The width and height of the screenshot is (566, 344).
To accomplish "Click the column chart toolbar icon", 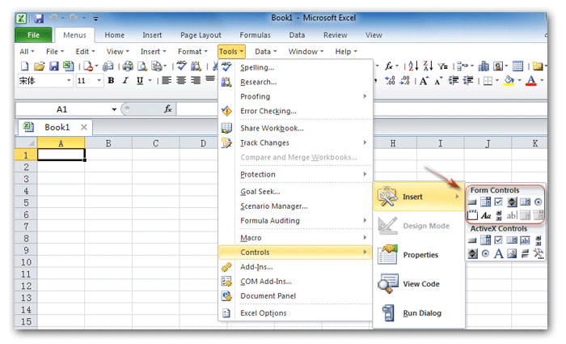I will point(484,66).
